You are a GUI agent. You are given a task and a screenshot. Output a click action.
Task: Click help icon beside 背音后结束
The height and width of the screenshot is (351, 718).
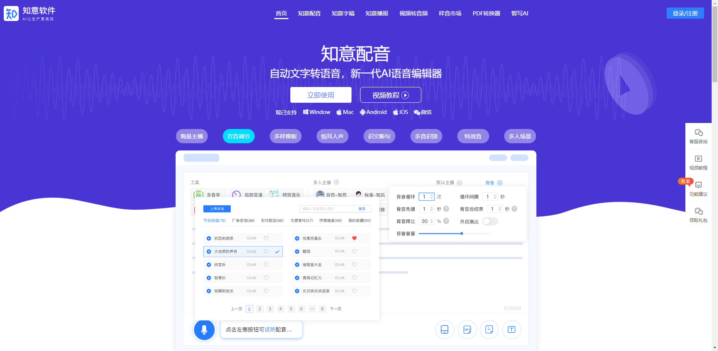click(514, 209)
